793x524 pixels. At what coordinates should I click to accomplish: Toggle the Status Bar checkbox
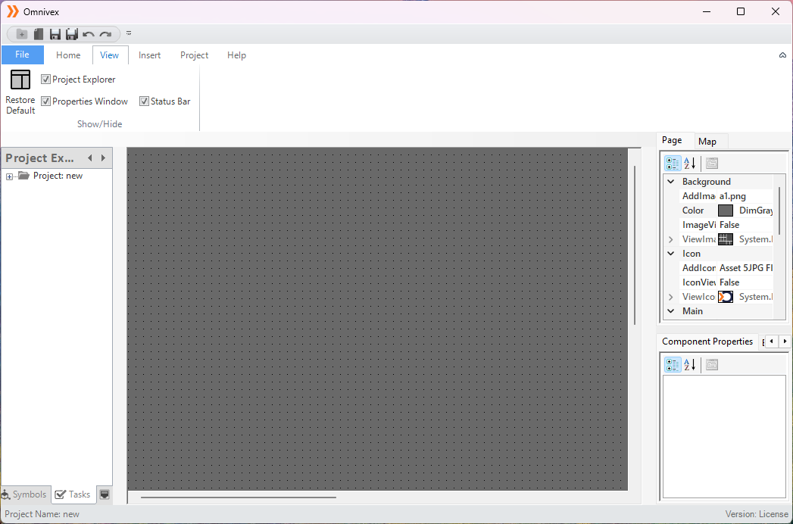tap(144, 101)
